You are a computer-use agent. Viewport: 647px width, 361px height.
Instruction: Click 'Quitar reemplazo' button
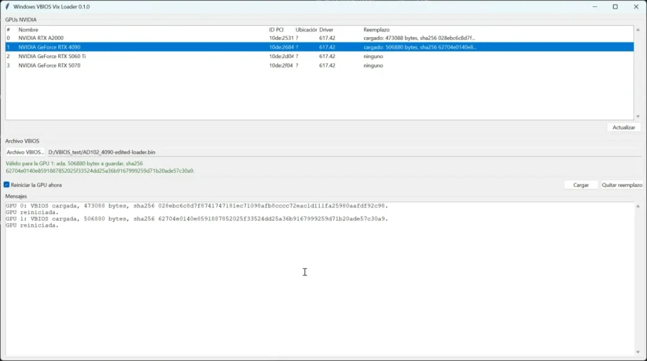tap(622, 185)
